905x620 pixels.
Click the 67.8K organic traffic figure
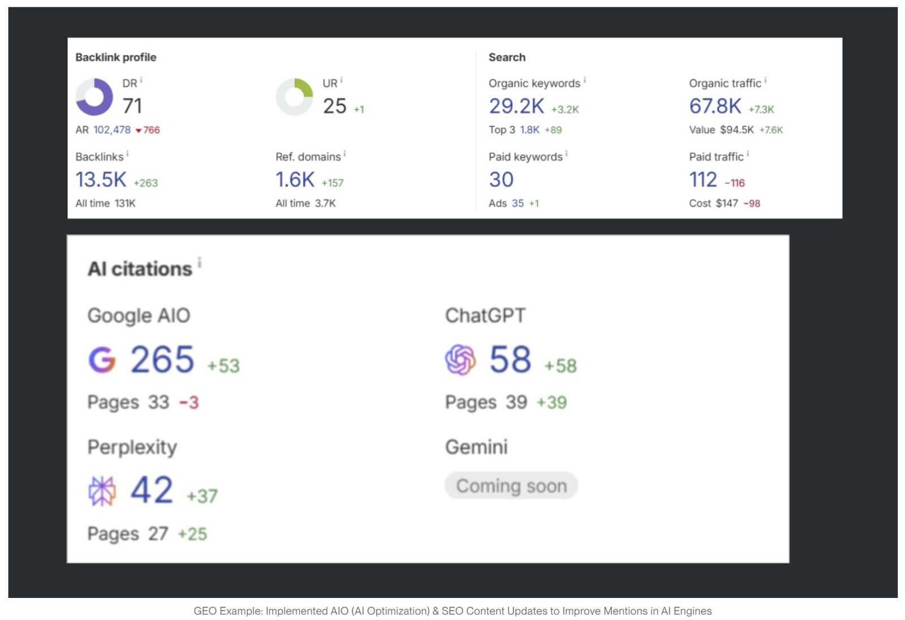pyautogui.click(x=715, y=106)
